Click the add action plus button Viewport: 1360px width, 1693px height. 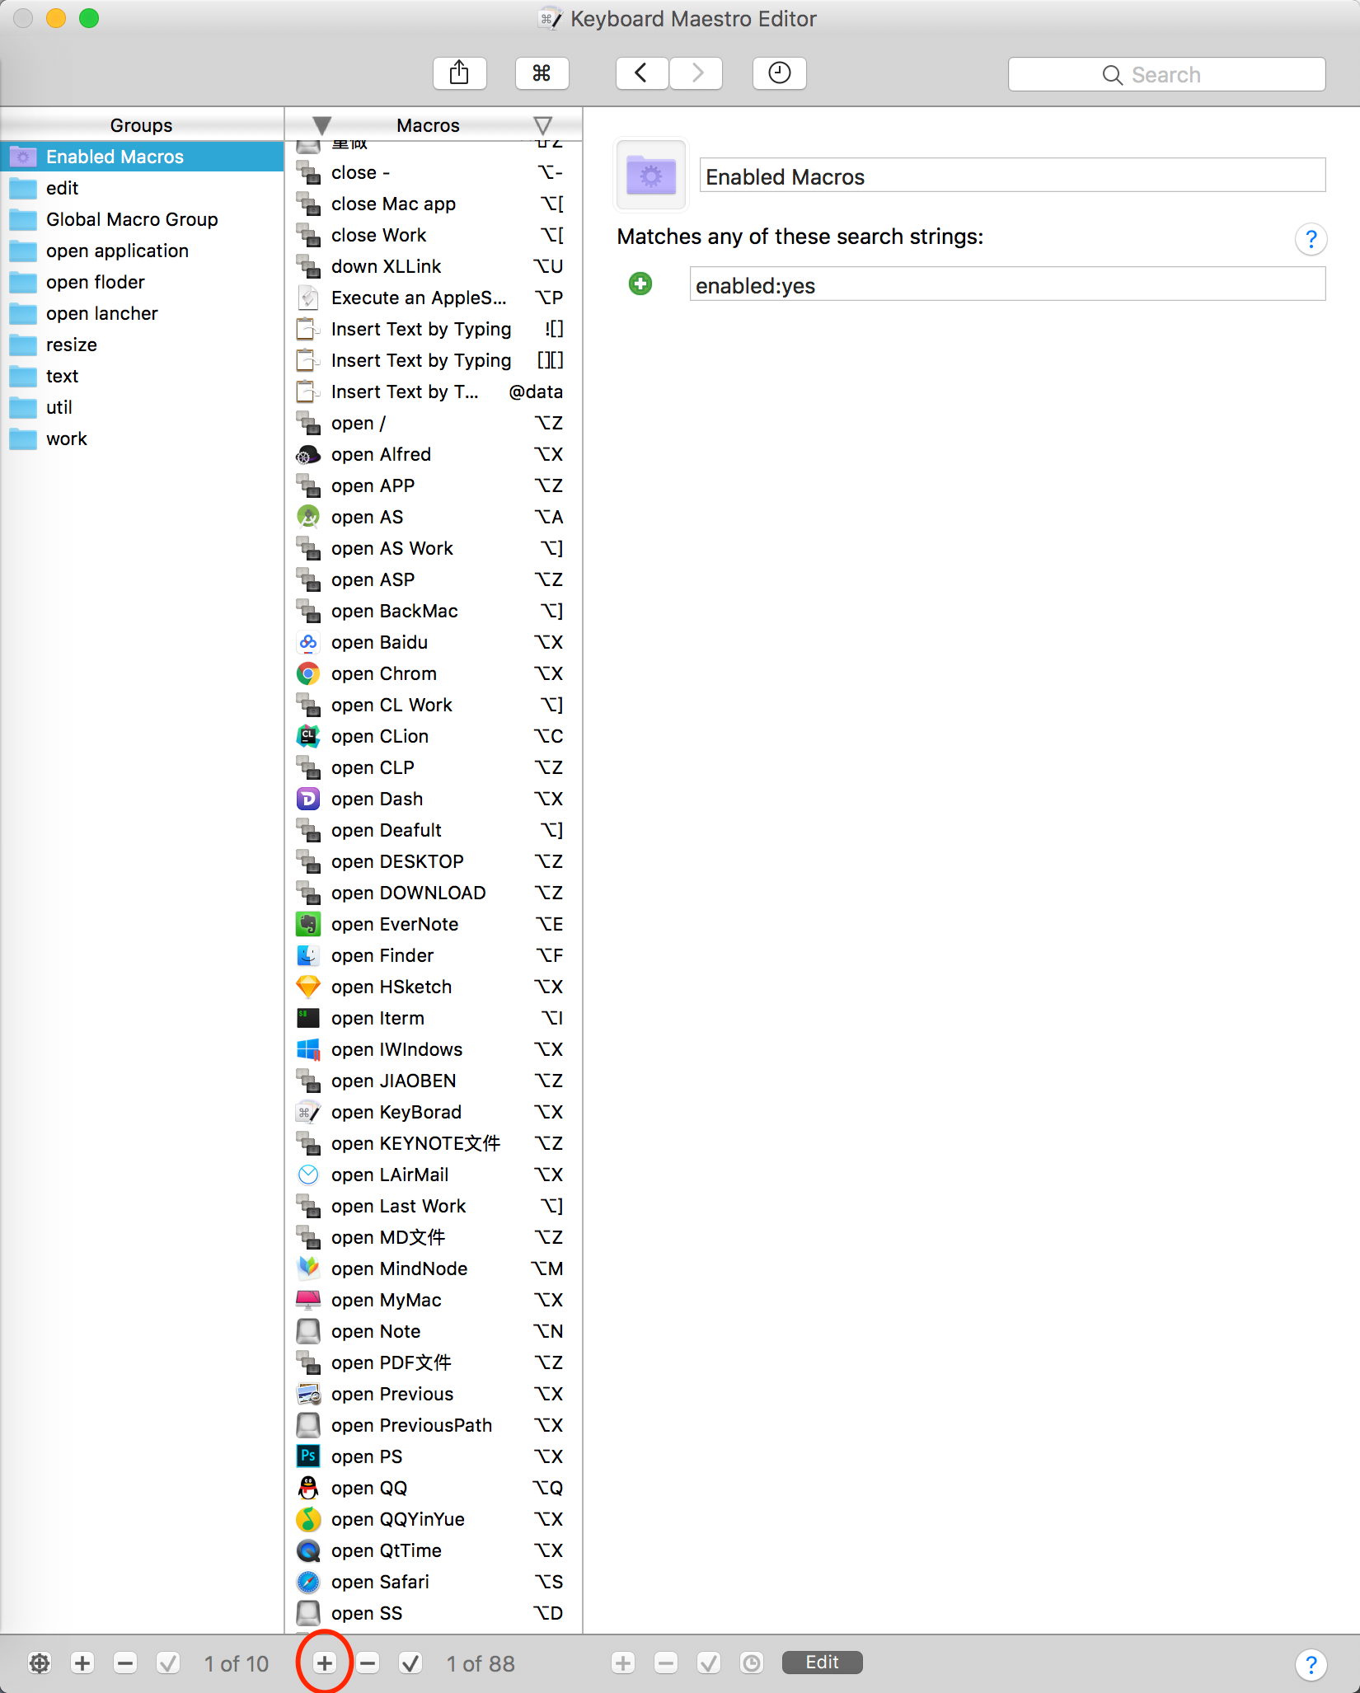coord(623,1663)
